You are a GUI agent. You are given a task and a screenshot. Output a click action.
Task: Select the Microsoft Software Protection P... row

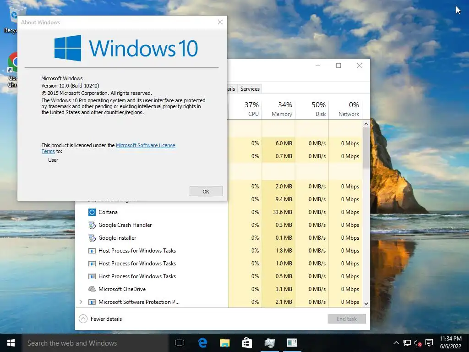coord(218,302)
